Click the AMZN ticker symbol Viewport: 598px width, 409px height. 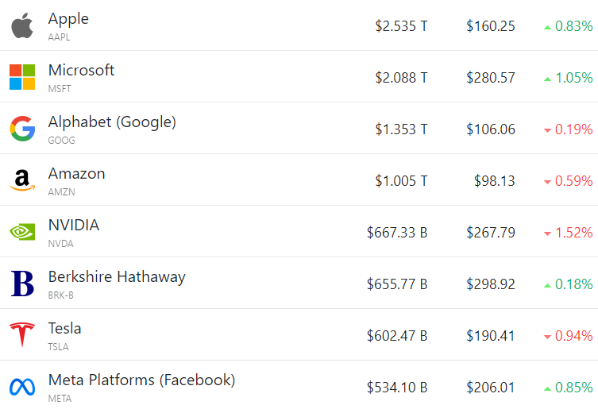click(60, 191)
